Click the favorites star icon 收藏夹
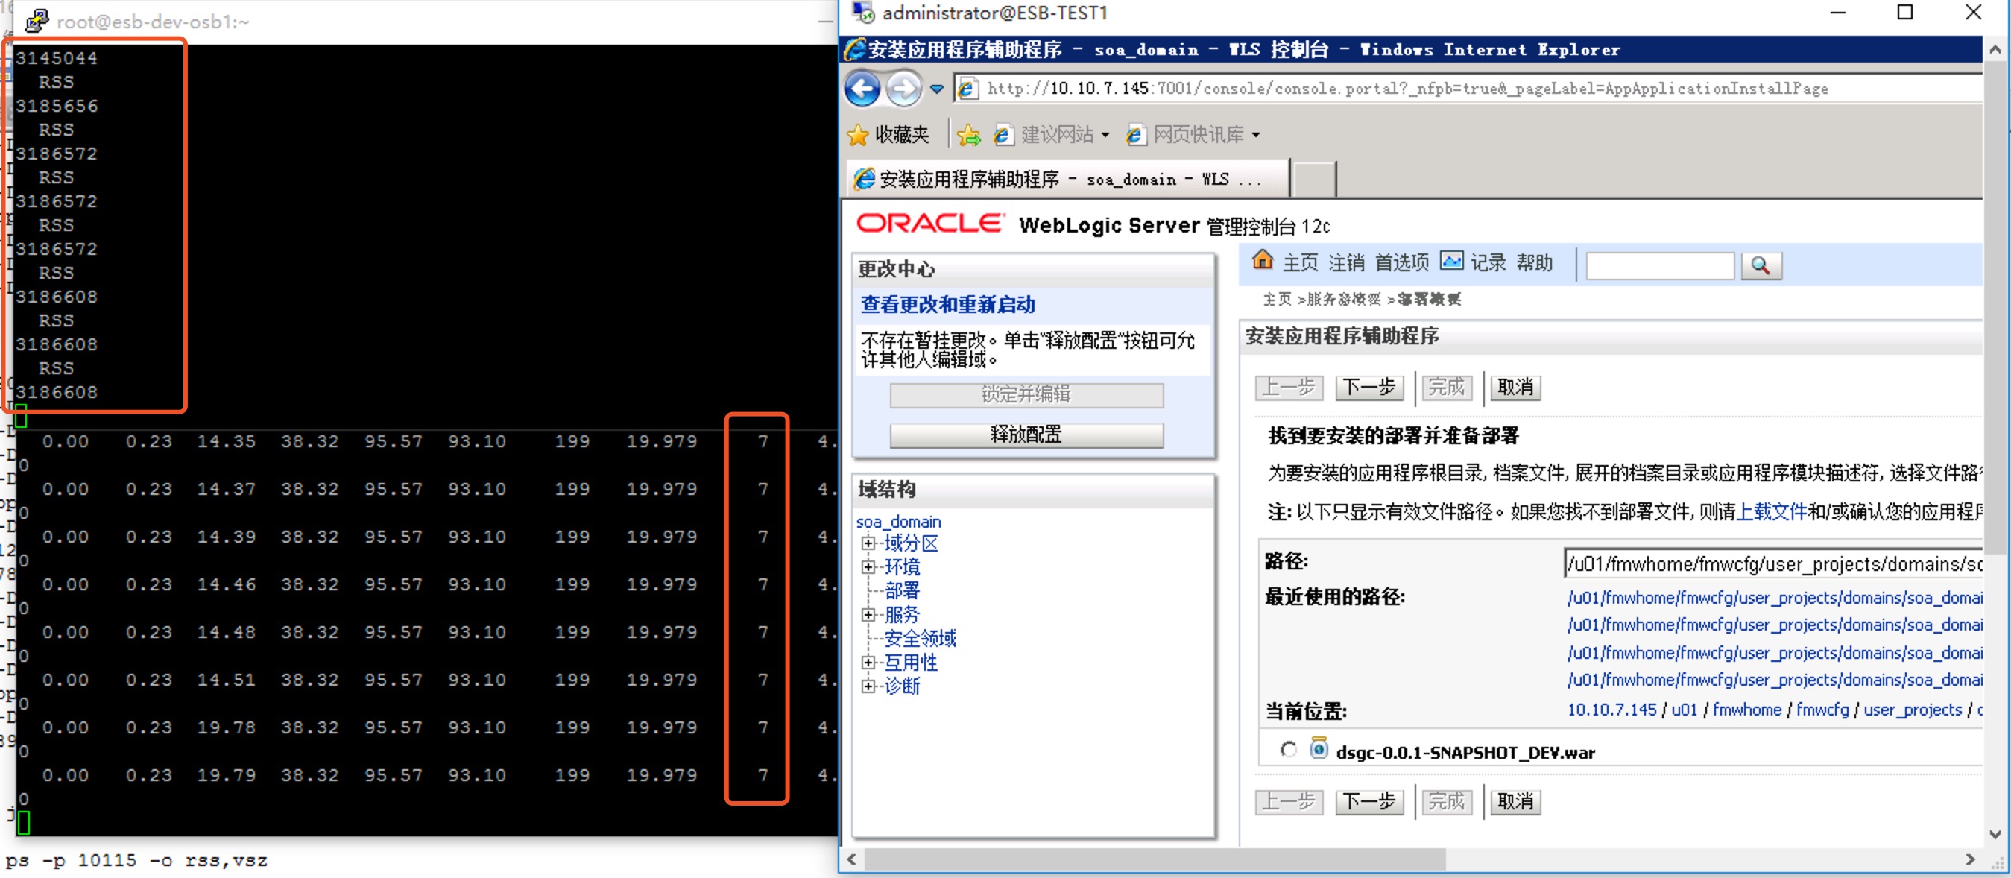The width and height of the screenshot is (2011, 878). (857, 135)
